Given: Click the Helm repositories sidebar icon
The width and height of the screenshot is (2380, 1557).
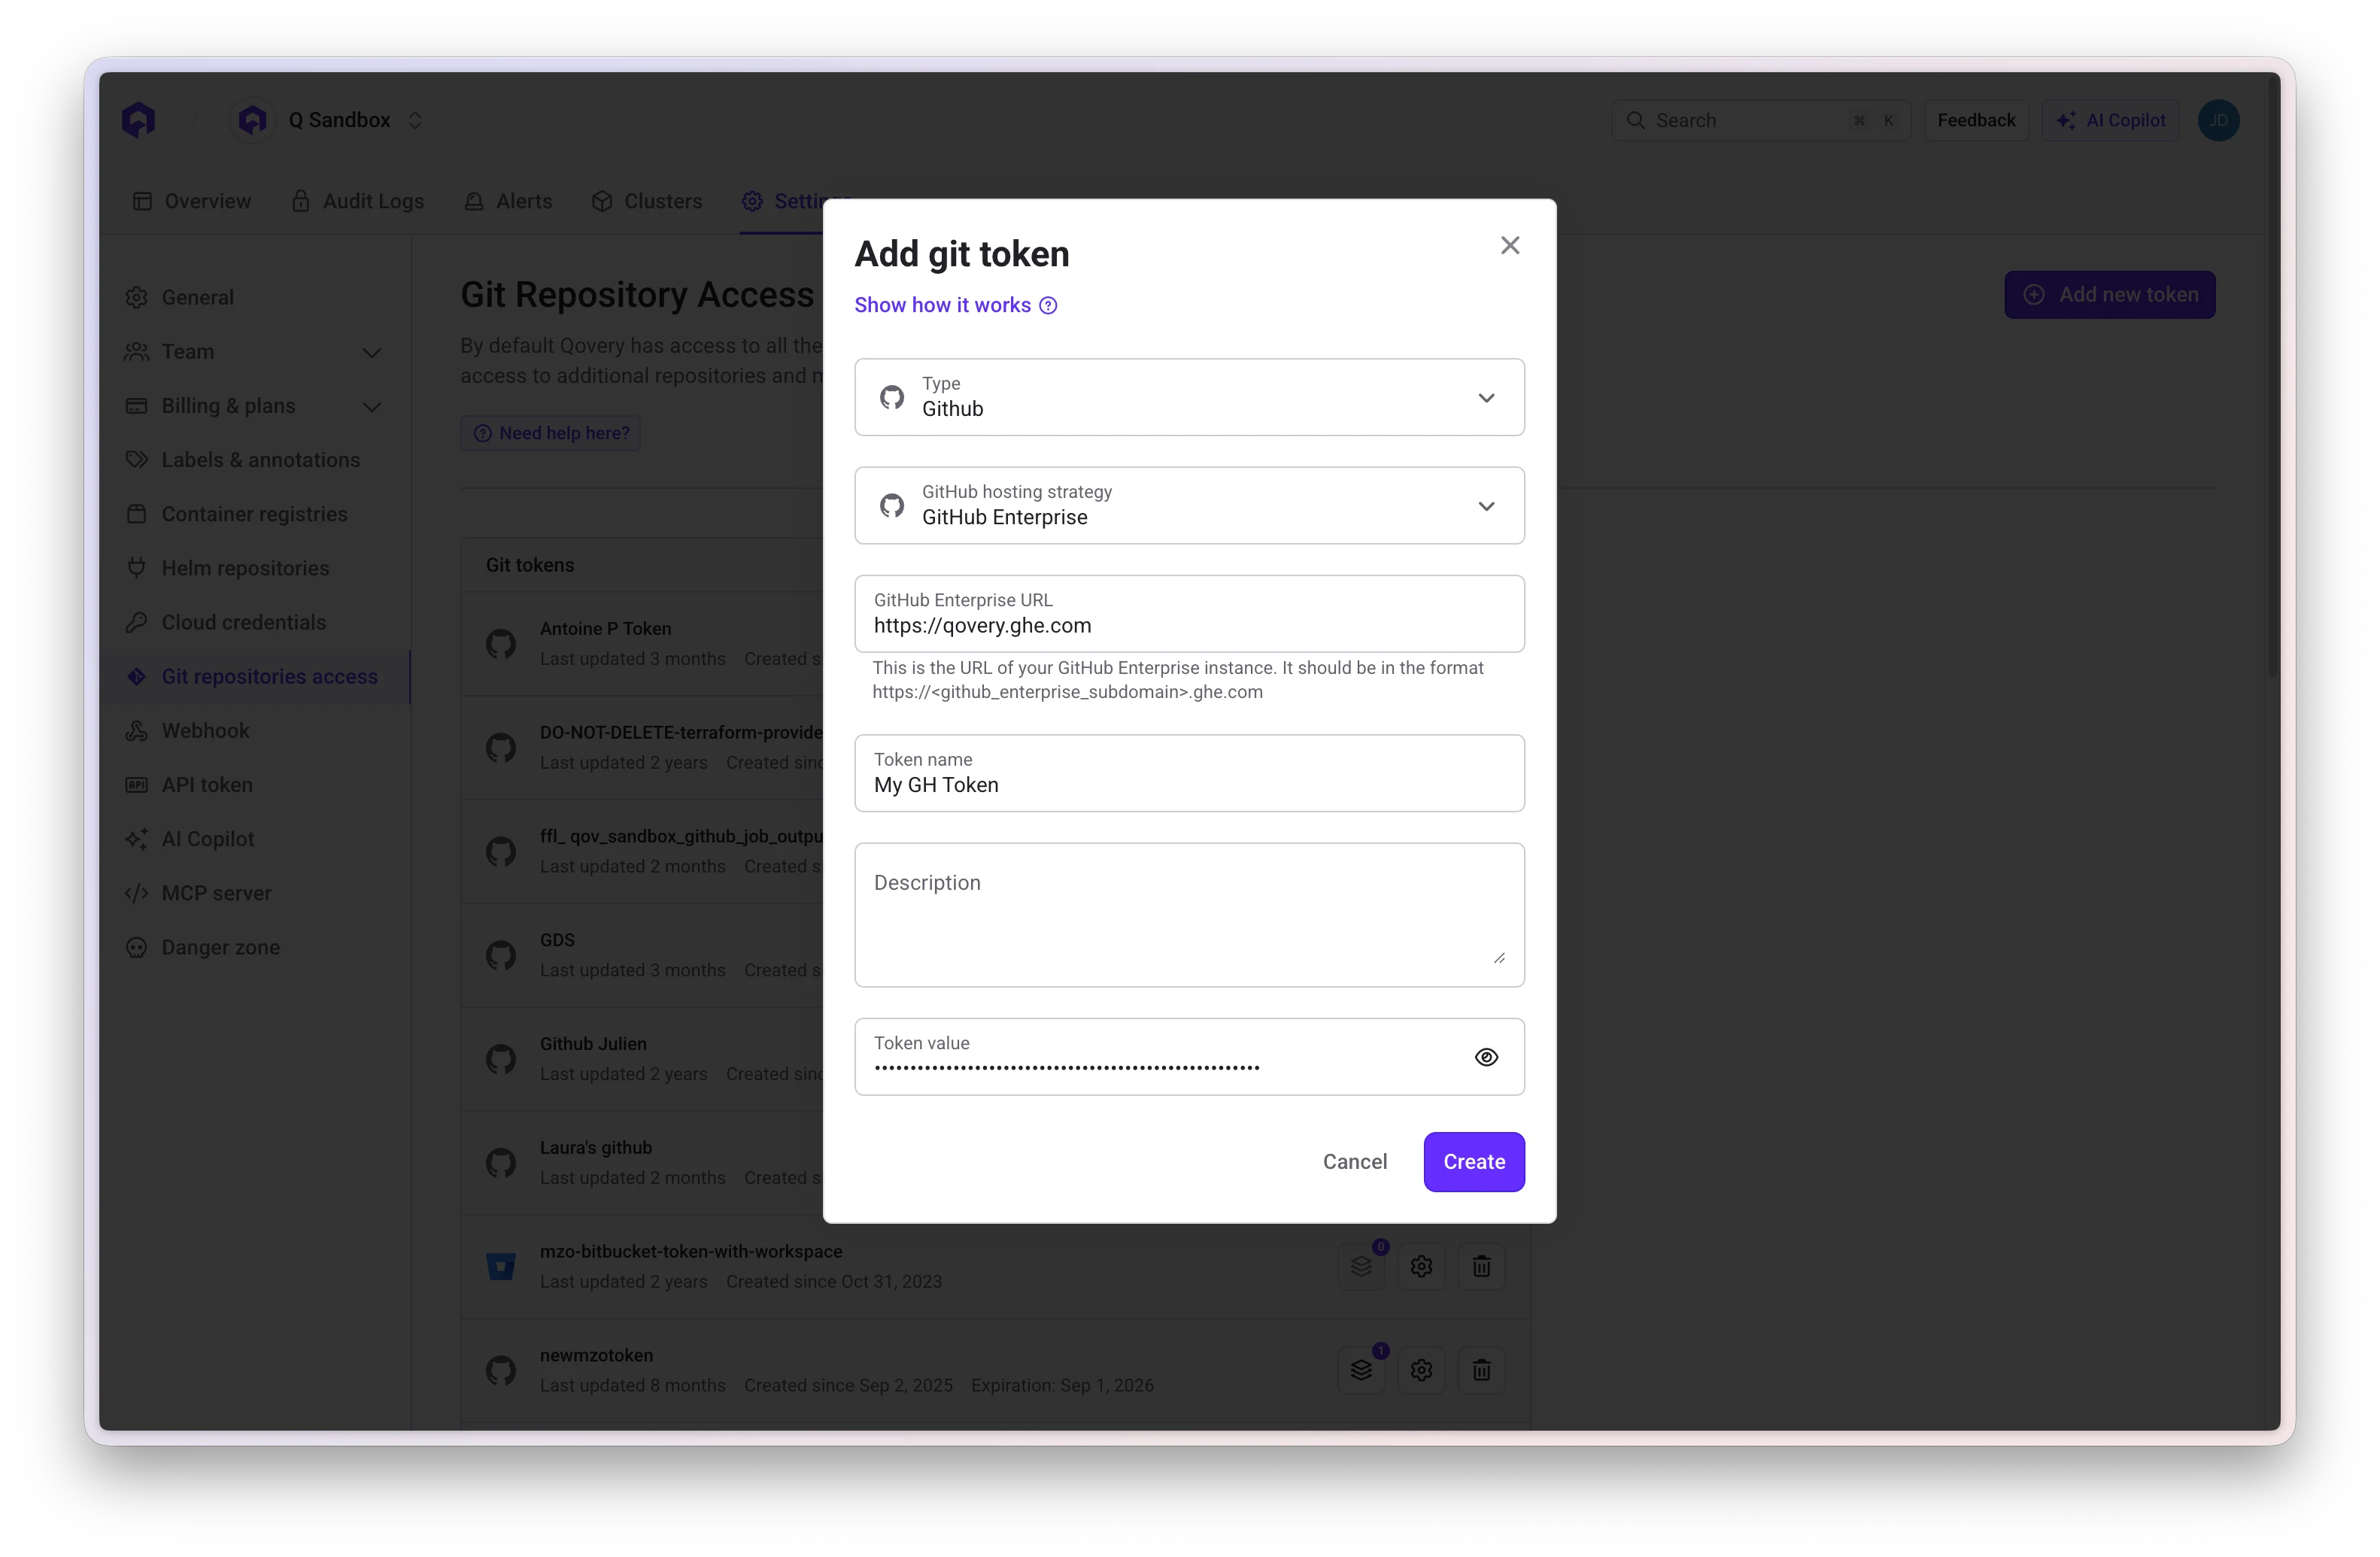Looking at the screenshot, I should pyautogui.click(x=137, y=567).
